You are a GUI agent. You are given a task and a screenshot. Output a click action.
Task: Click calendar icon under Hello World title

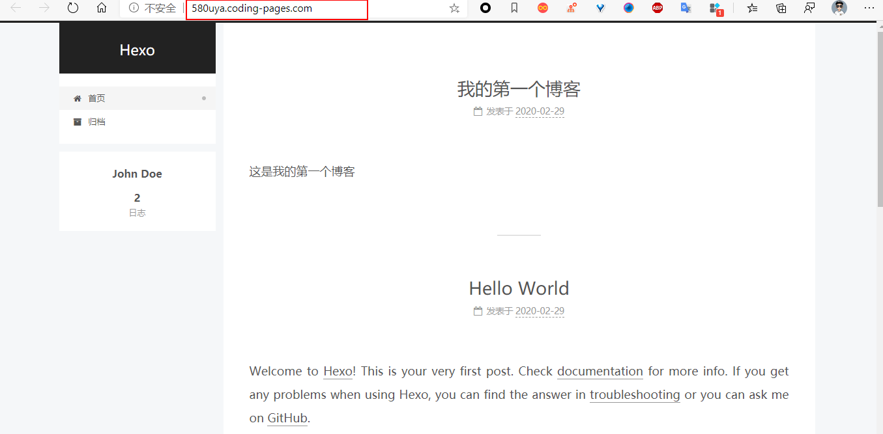coord(478,311)
